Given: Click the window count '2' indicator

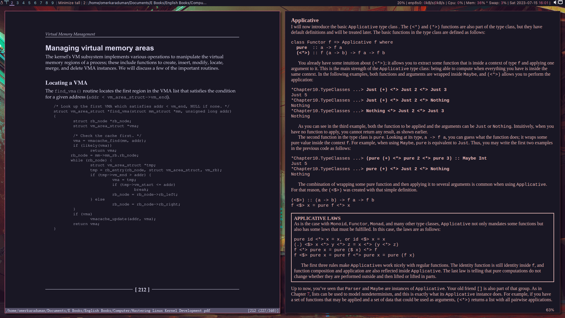Looking at the screenshot, I should click(x=84, y=3).
